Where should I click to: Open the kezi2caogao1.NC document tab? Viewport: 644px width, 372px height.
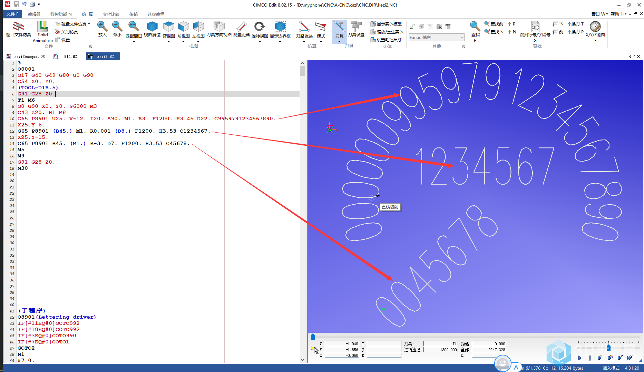coord(26,56)
